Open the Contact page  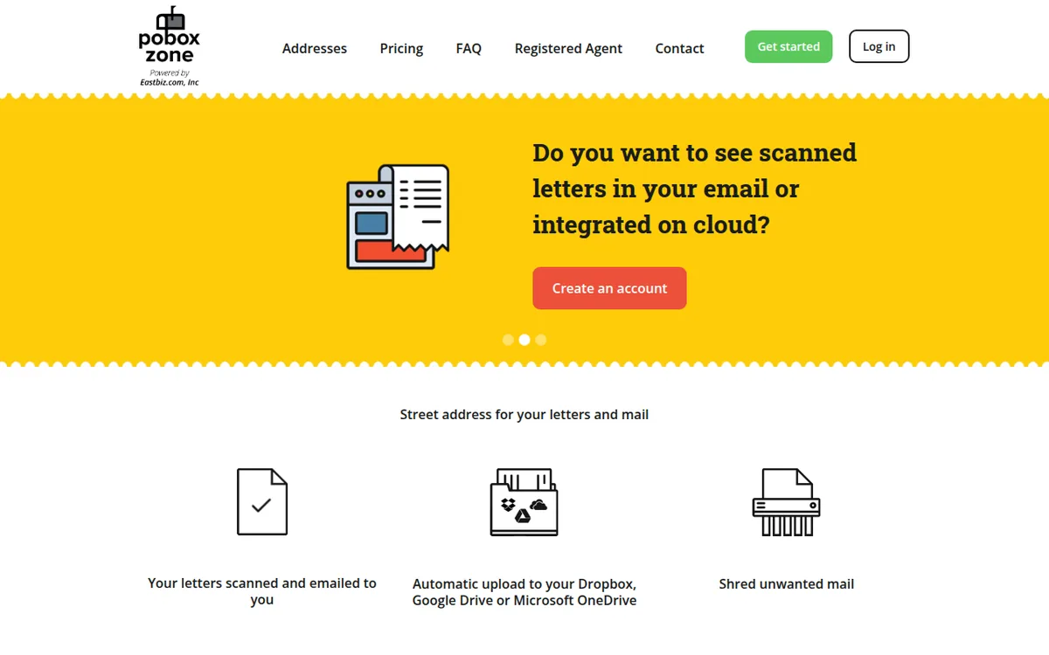tap(679, 48)
